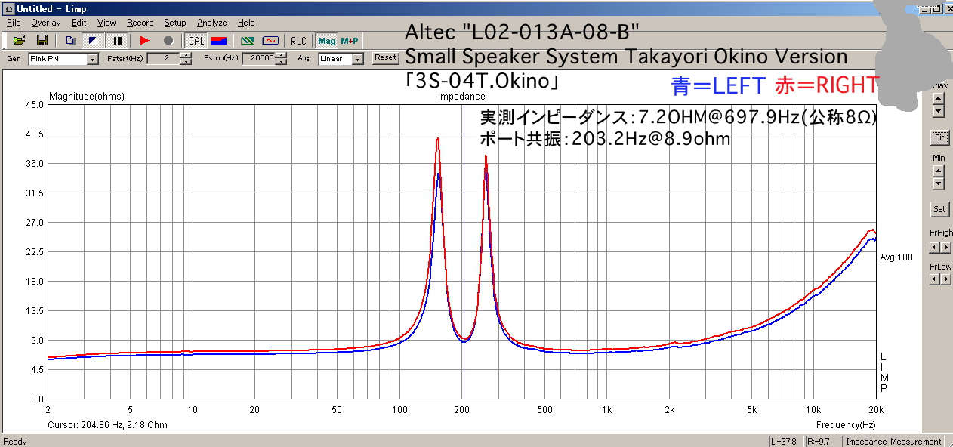953x447 pixels.
Task: Click the copy toolbar icon
Action: click(x=70, y=40)
